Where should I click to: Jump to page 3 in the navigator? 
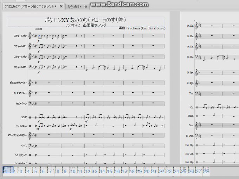(21, 172)
